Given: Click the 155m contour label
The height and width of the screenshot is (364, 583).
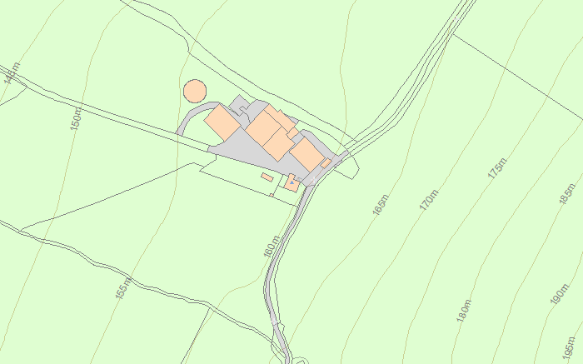Looking at the screenshot, I should coord(123,287).
